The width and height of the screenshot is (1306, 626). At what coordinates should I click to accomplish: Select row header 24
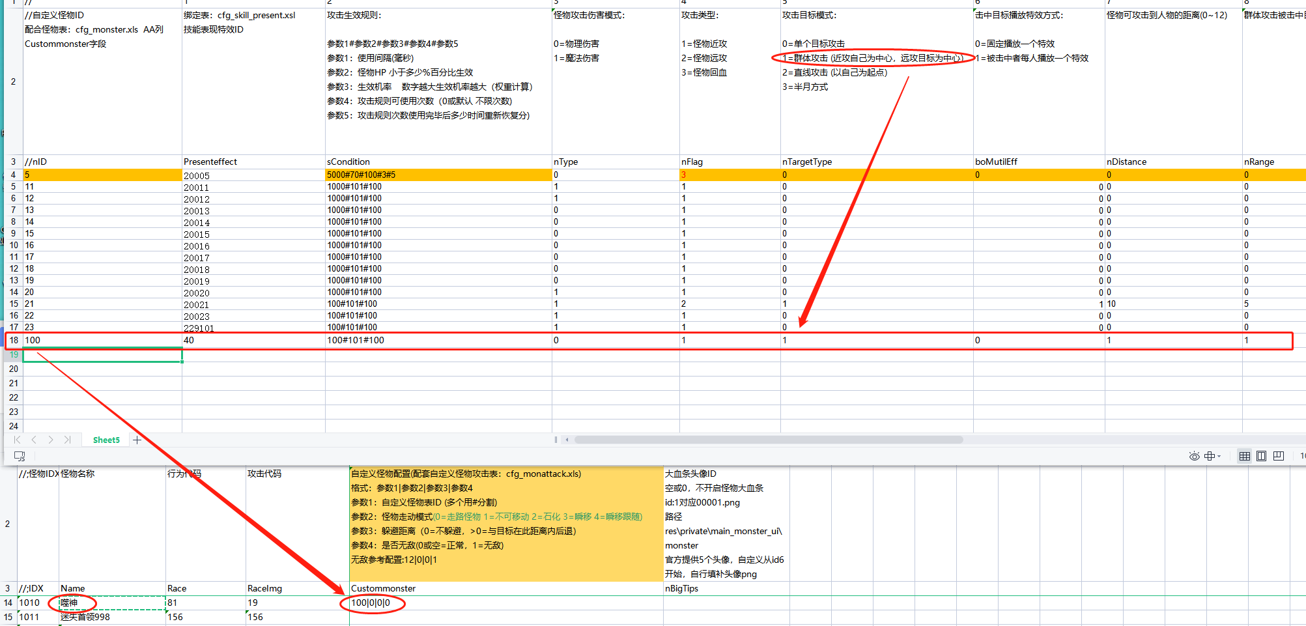tap(14, 426)
